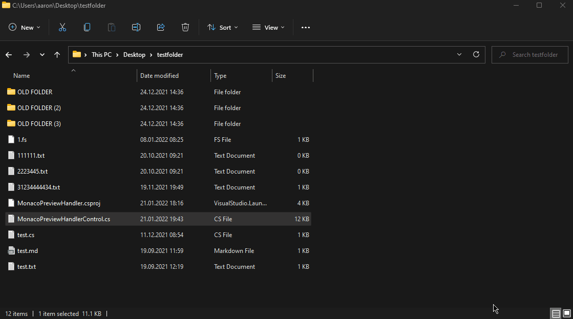Copy the selected file
The width and height of the screenshot is (573, 319).
tap(87, 27)
